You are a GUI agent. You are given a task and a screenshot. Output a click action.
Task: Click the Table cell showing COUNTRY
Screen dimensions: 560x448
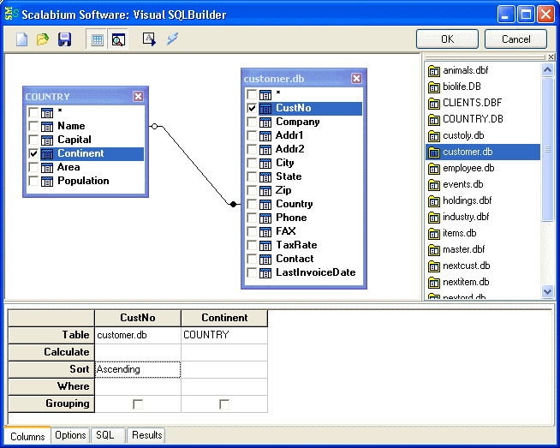pyautogui.click(x=224, y=335)
